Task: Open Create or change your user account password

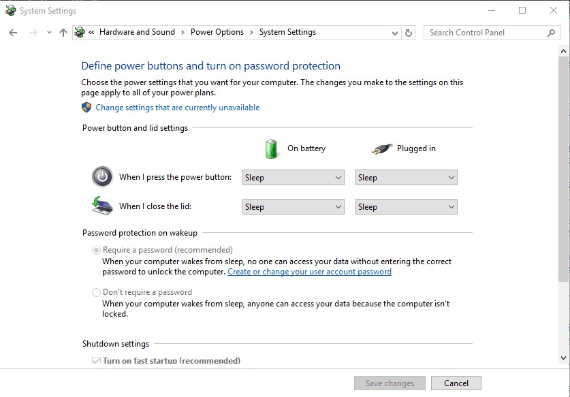Action: click(x=309, y=271)
